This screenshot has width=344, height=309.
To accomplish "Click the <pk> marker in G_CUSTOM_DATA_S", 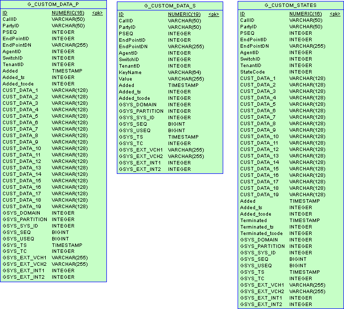I will (214, 14).
